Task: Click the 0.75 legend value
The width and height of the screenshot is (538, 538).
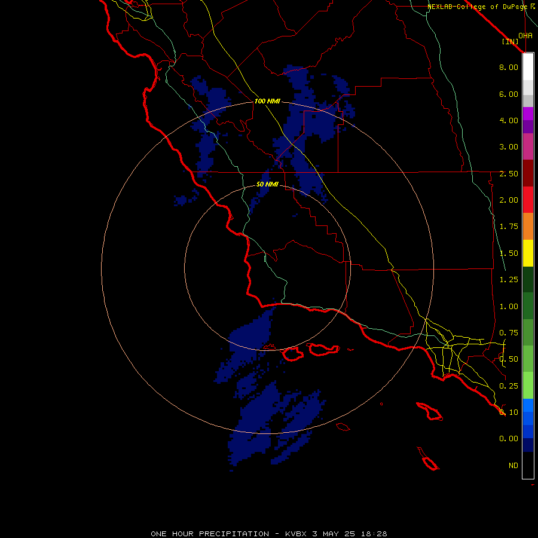Action: [x=509, y=333]
